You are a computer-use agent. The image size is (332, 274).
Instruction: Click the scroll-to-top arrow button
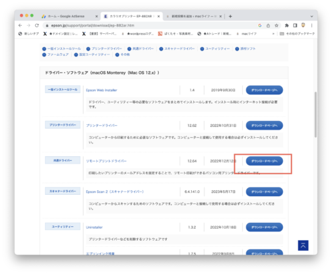click(x=303, y=245)
